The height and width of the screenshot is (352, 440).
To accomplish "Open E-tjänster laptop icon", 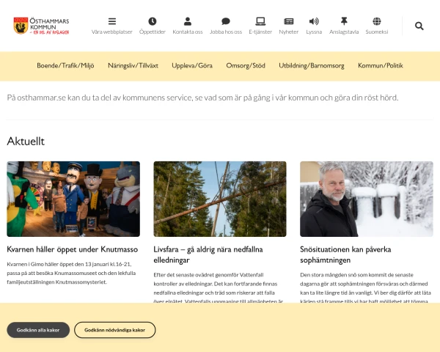I will [x=260, y=21].
